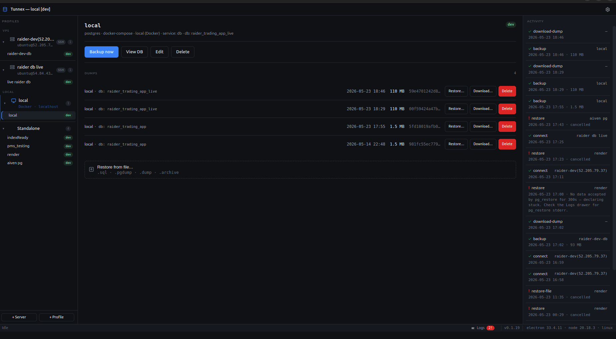Click the backup raider-dev-db 93 MB entry
This screenshot has width=616, height=339.
(568, 242)
